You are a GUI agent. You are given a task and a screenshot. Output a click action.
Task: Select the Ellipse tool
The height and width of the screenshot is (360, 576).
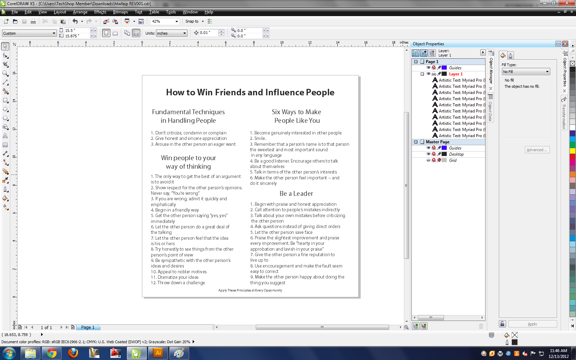5,109
